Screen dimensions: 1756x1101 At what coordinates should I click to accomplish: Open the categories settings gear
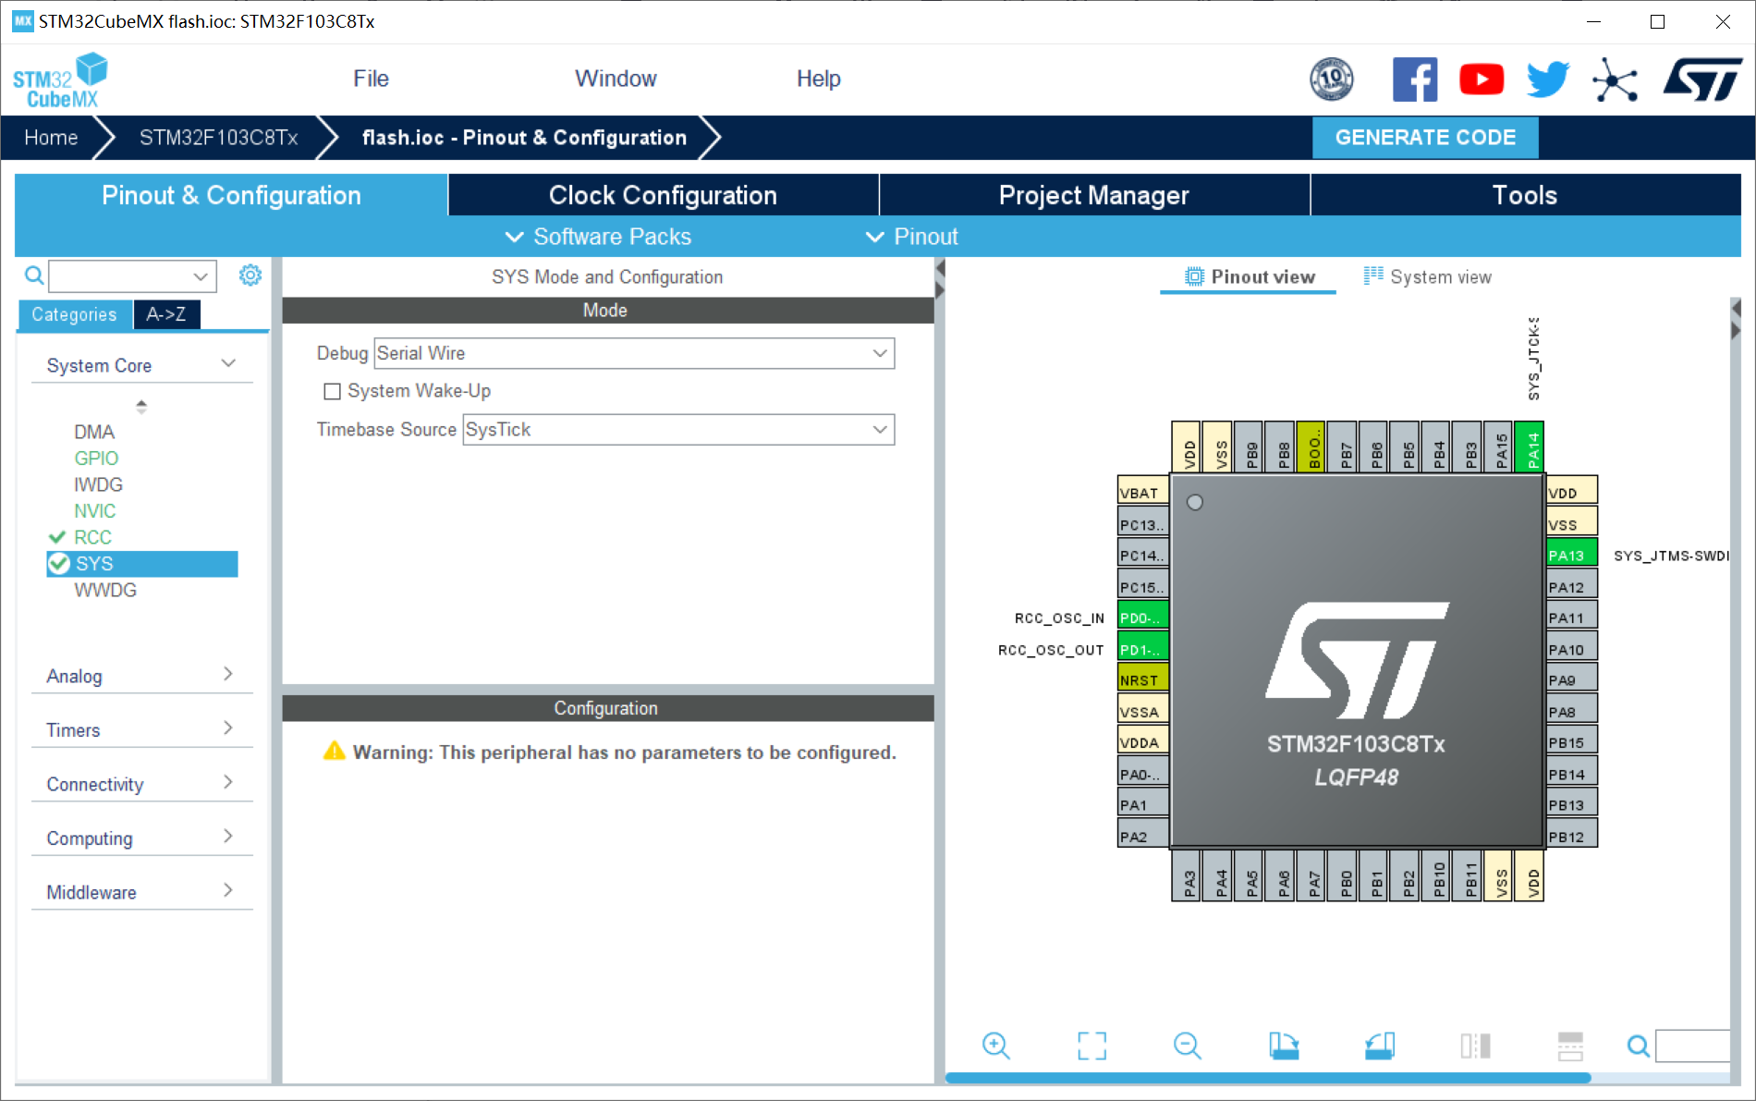(x=250, y=275)
